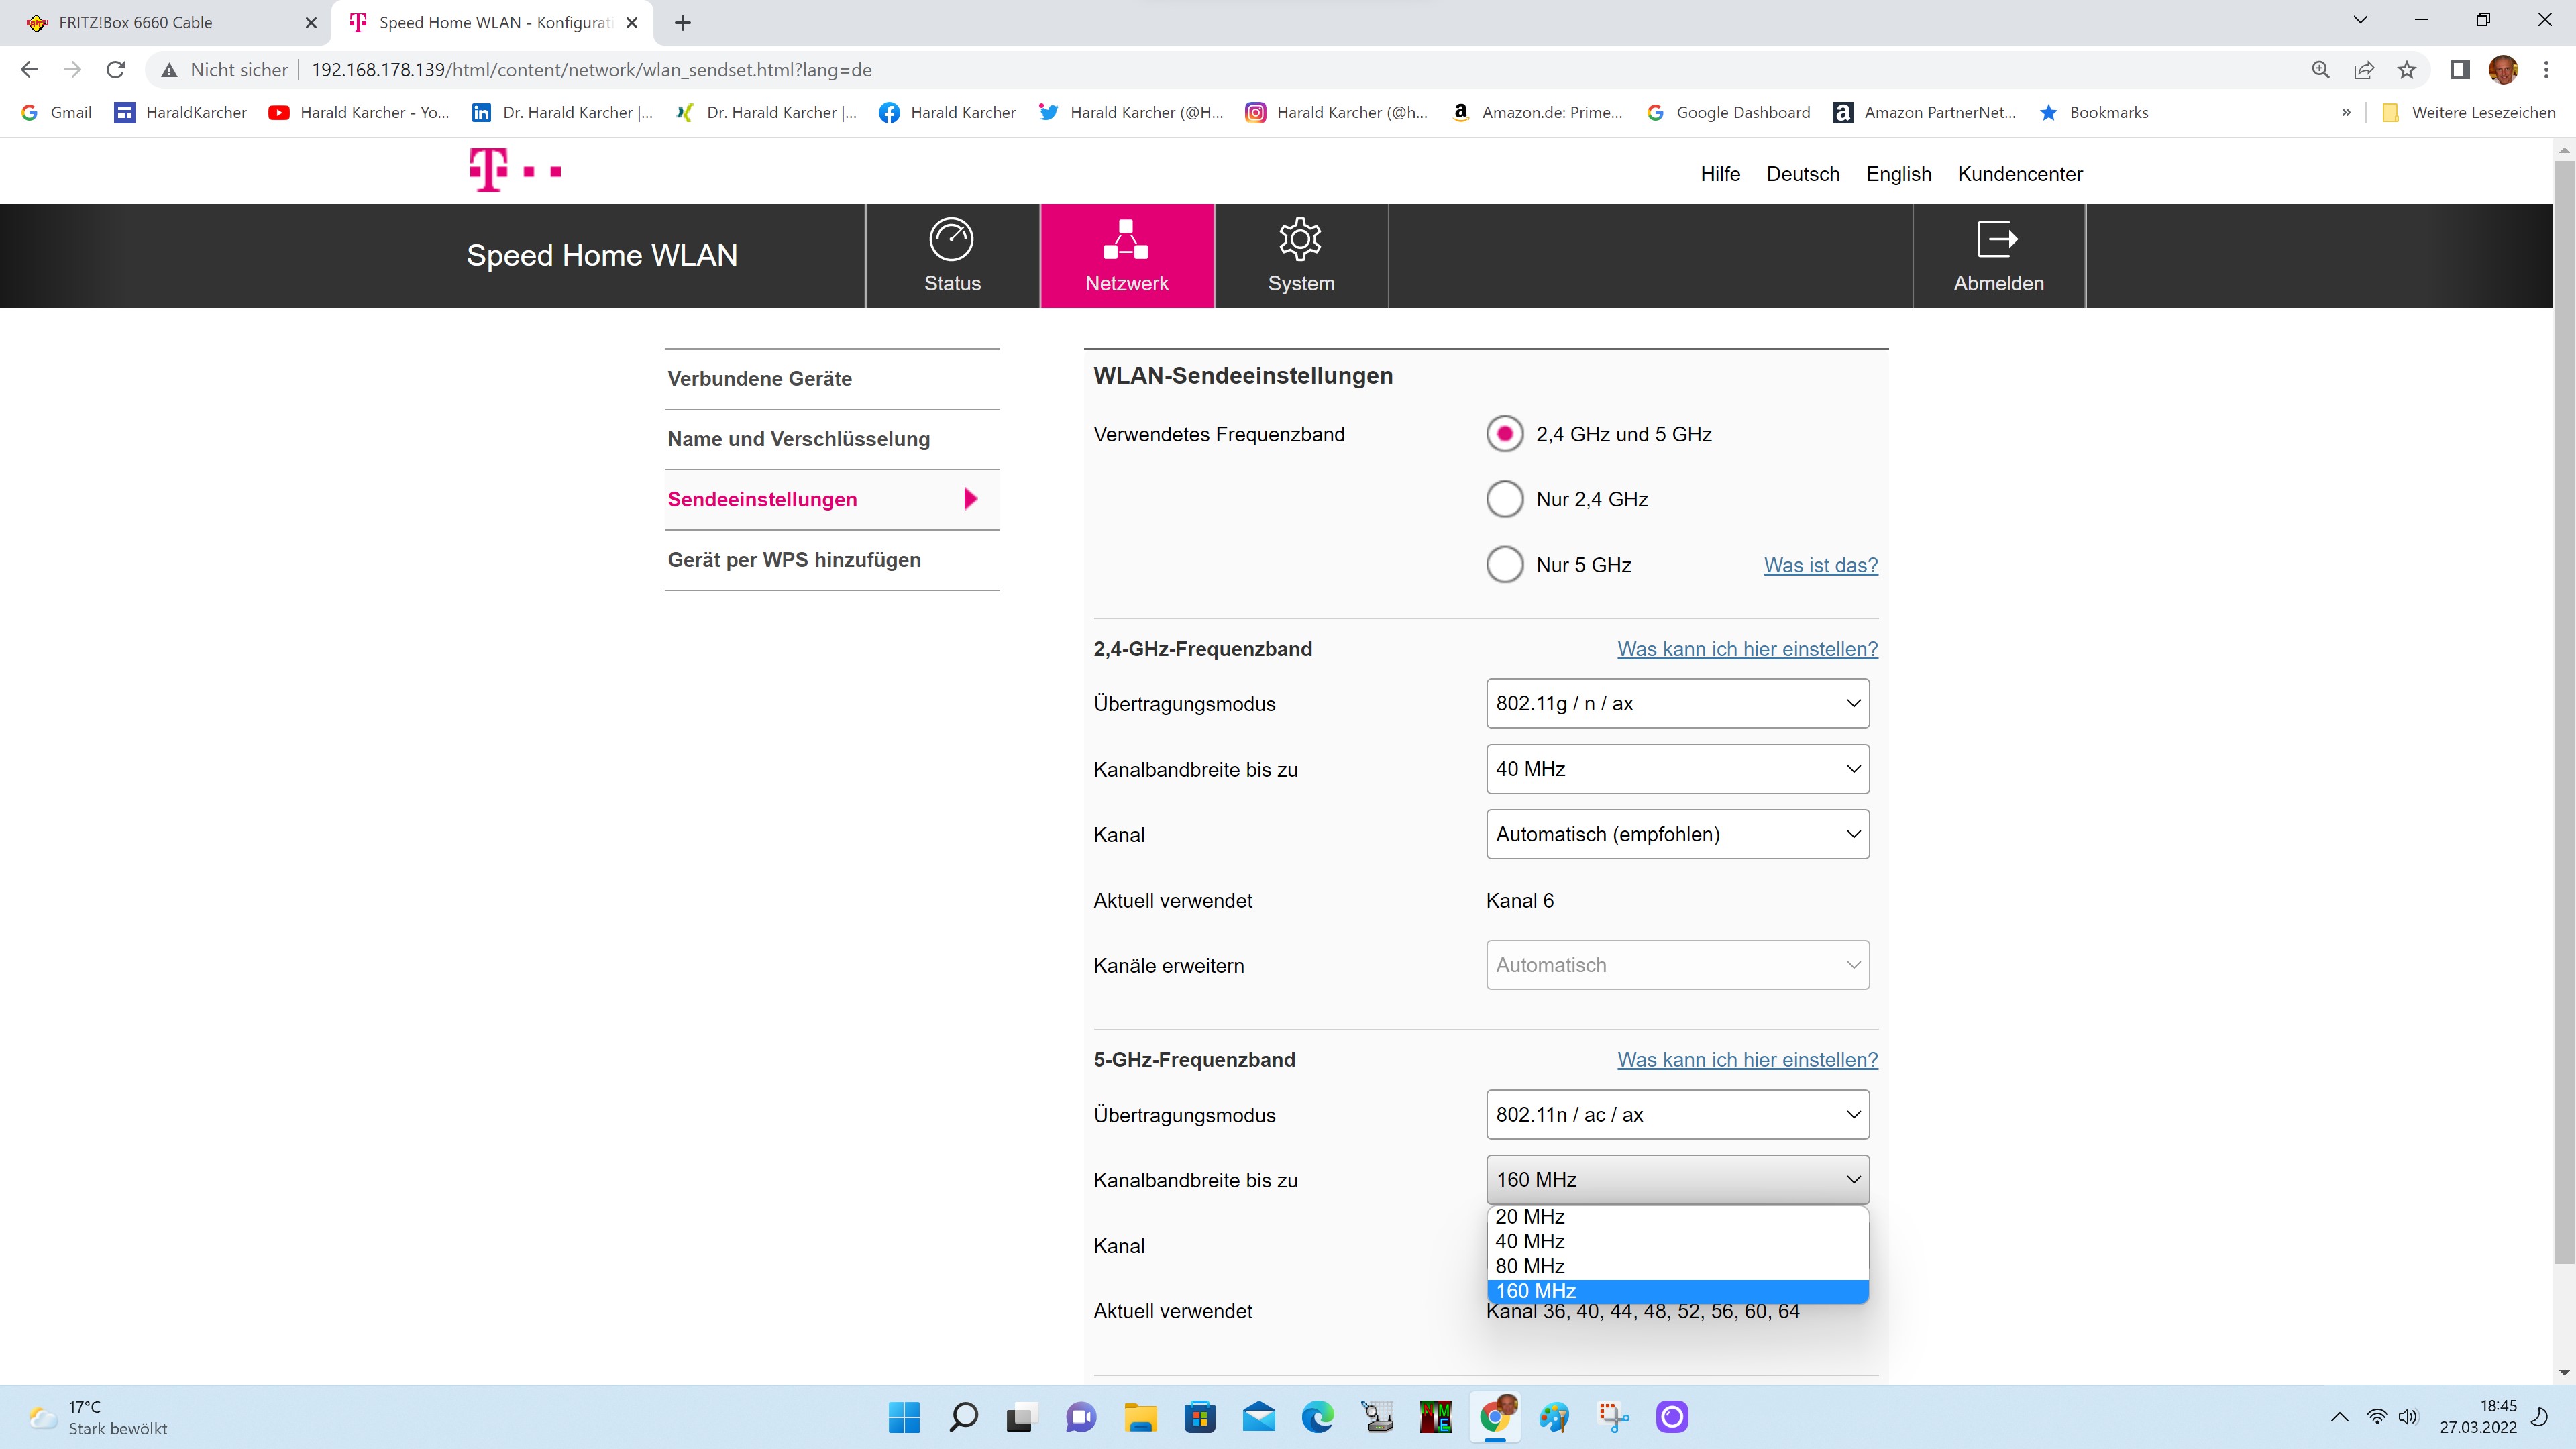Click the 'Was ist das?' link
Image resolution: width=2576 pixels, height=1449 pixels.
(x=1820, y=565)
